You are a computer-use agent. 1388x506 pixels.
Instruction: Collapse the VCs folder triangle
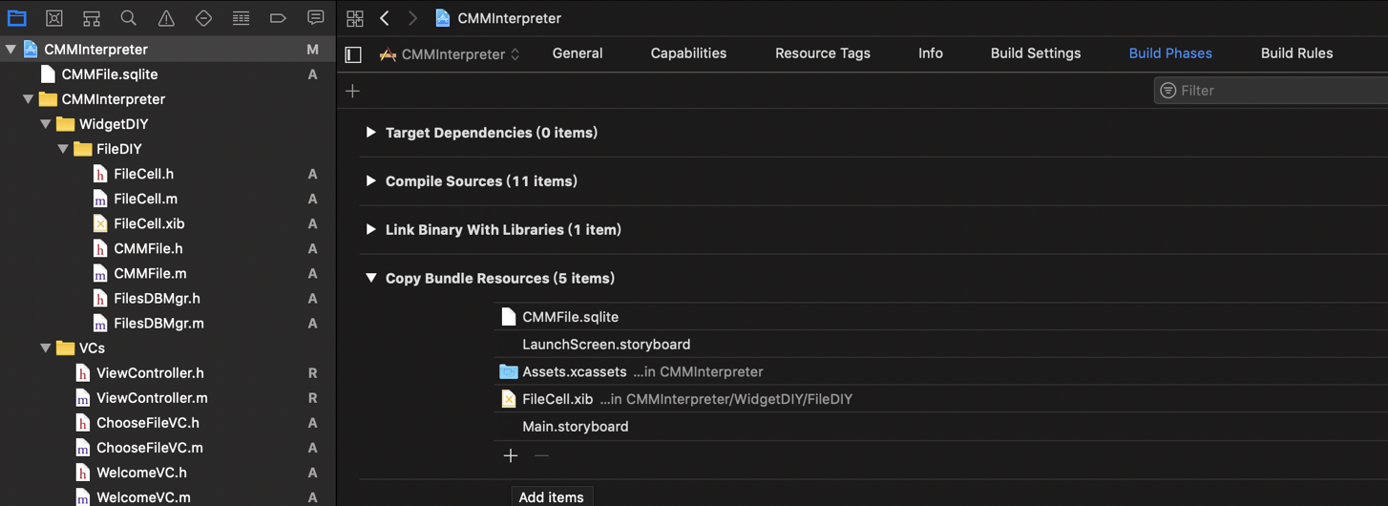point(45,348)
